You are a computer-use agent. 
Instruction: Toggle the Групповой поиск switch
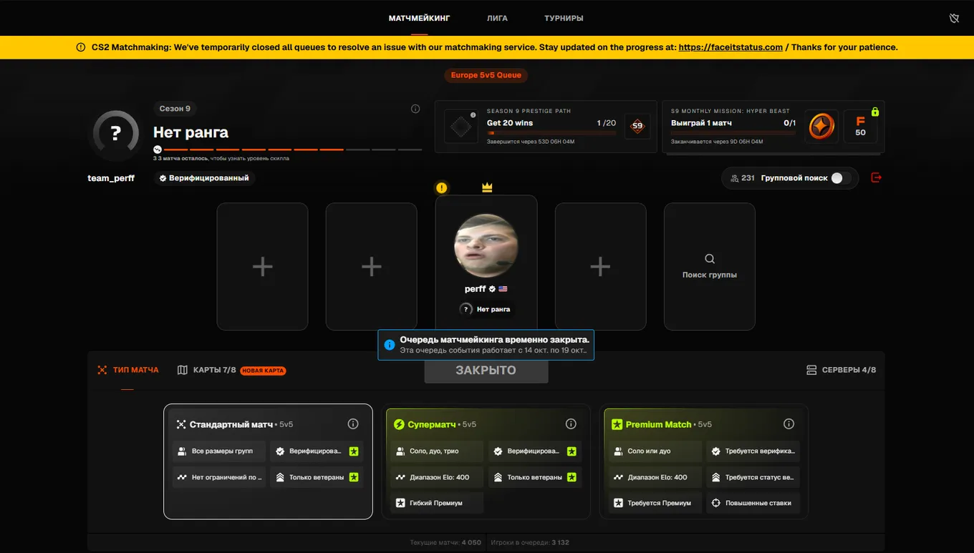click(841, 178)
